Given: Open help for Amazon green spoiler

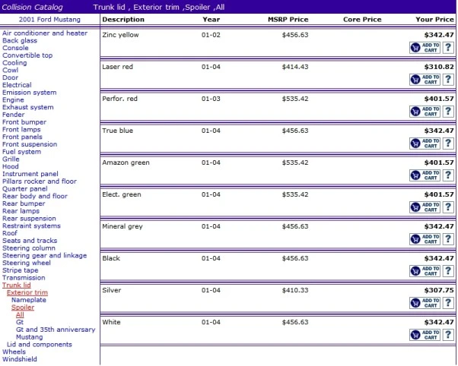Looking at the screenshot, I should coord(448,175).
